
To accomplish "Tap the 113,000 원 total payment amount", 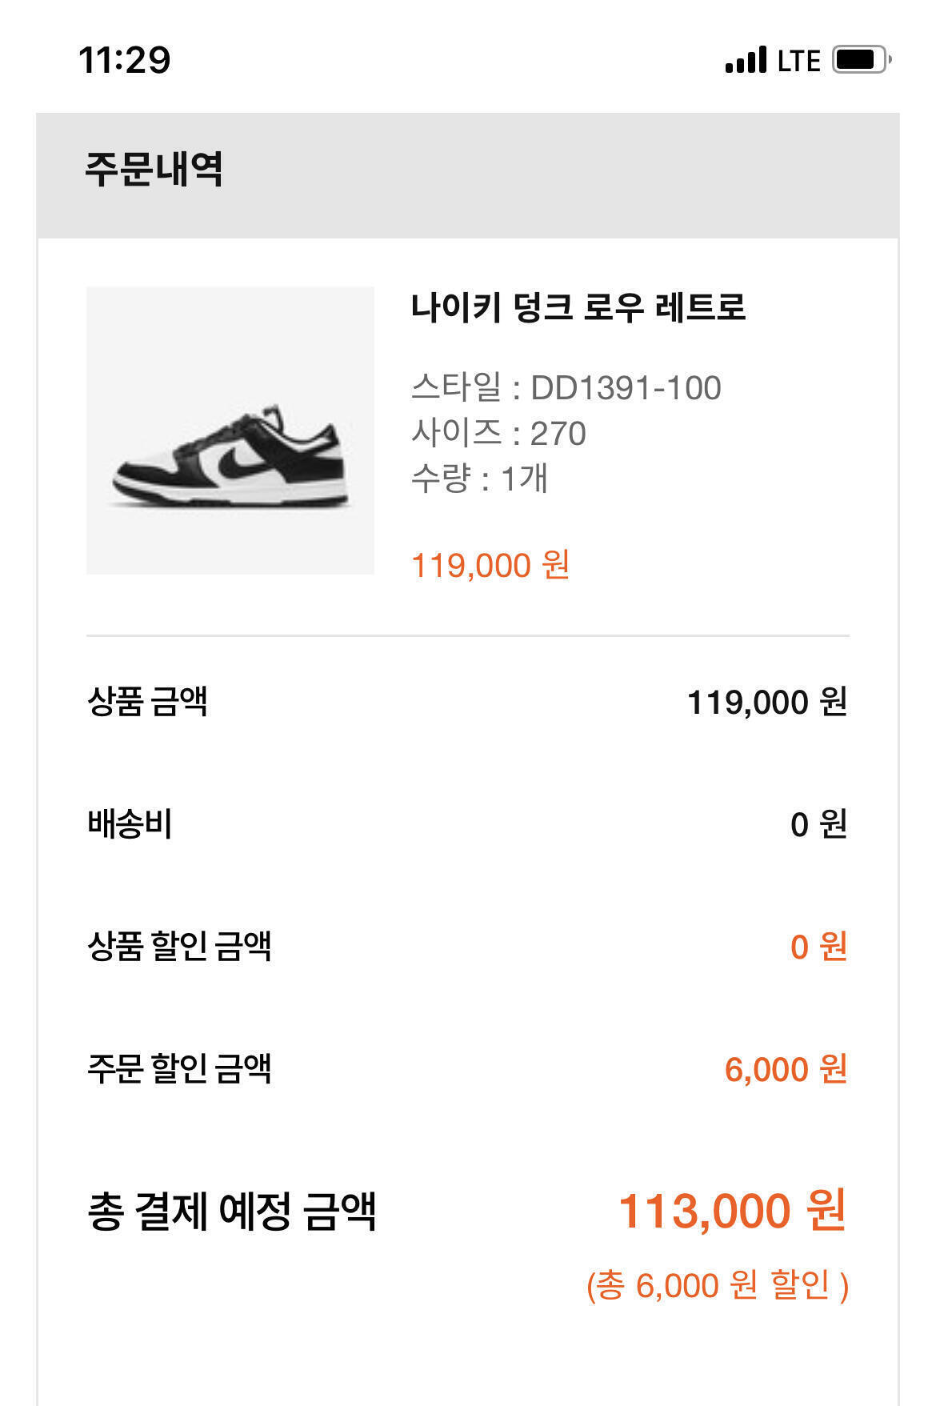I will click(x=732, y=1211).
